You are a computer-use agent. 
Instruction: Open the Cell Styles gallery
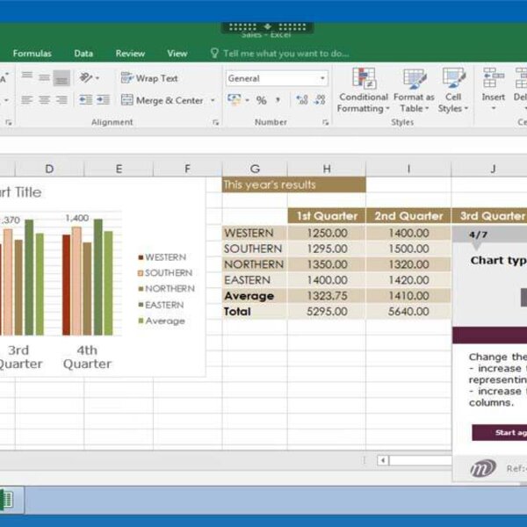(453, 90)
